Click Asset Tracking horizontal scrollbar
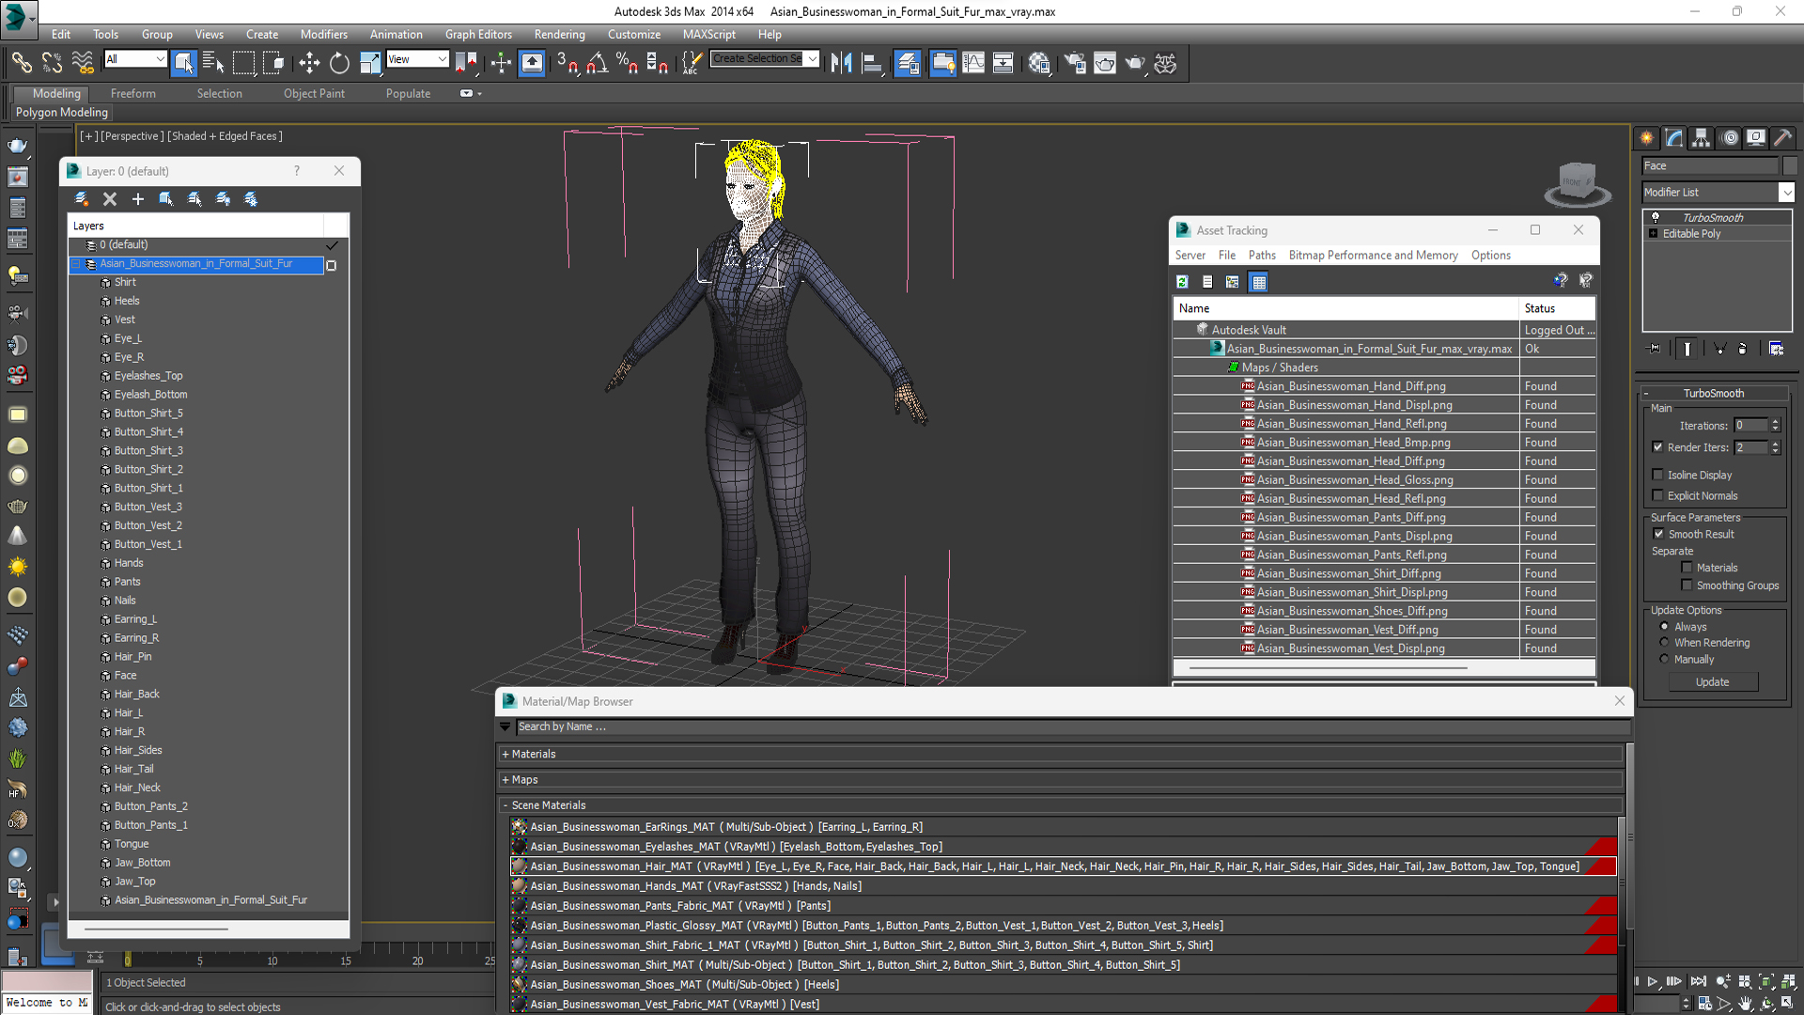Image resolution: width=1804 pixels, height=1015 pixels. coord(1328,667)
